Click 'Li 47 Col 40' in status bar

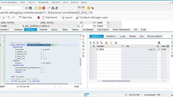[23, 86]
